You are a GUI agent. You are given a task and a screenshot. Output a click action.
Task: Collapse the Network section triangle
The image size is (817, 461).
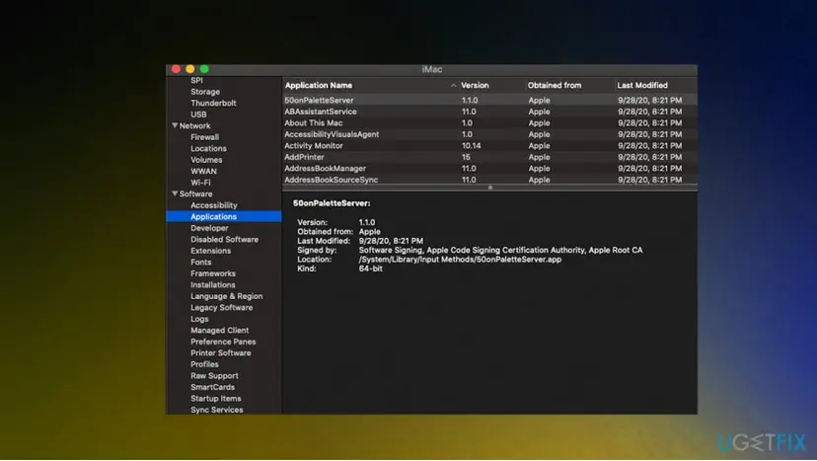pos(175,125)
